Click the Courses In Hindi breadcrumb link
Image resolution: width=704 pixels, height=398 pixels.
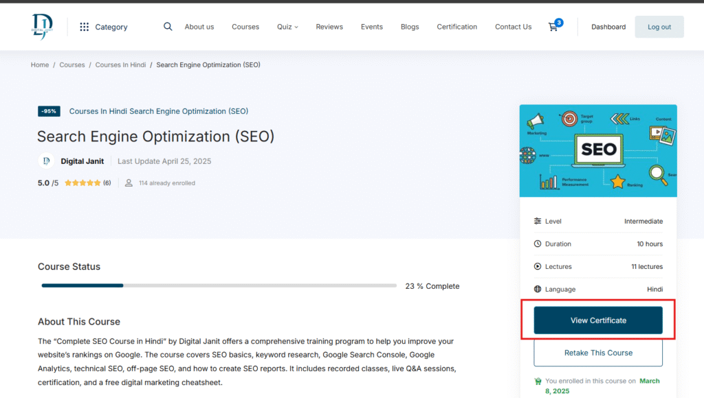(120, 65)
